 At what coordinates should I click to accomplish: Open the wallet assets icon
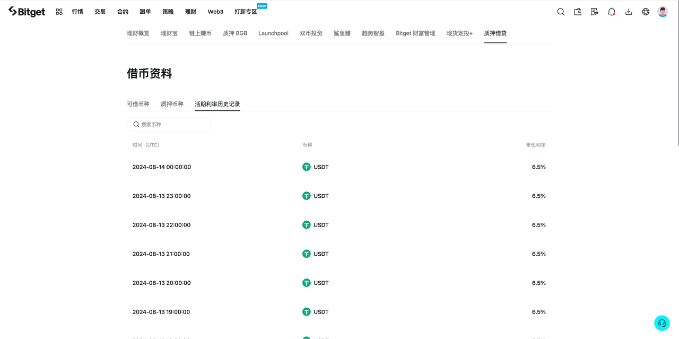(x=578, y=12)
